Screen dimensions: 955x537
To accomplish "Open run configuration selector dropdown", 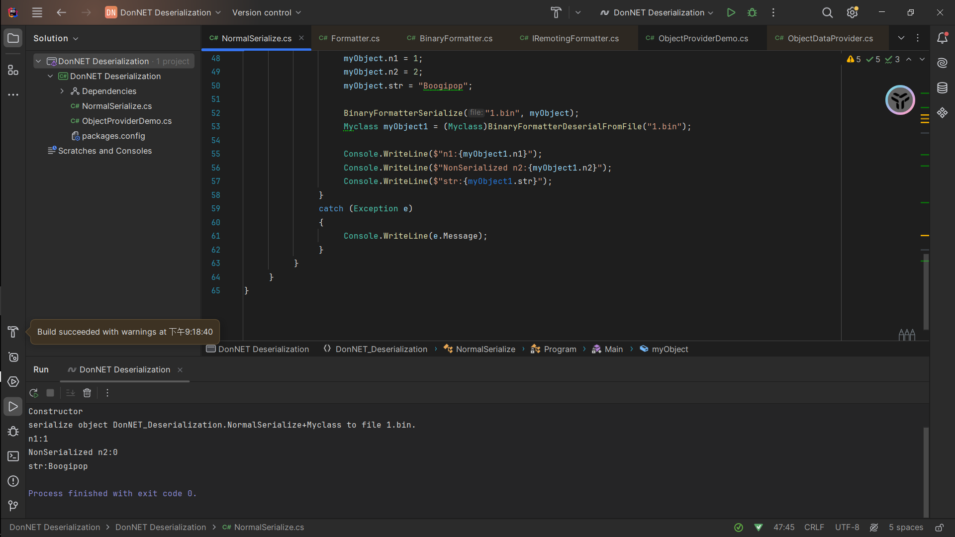I will point(657,12).
